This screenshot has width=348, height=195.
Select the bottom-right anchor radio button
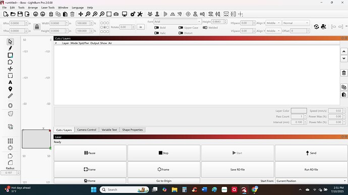[107, 32]
